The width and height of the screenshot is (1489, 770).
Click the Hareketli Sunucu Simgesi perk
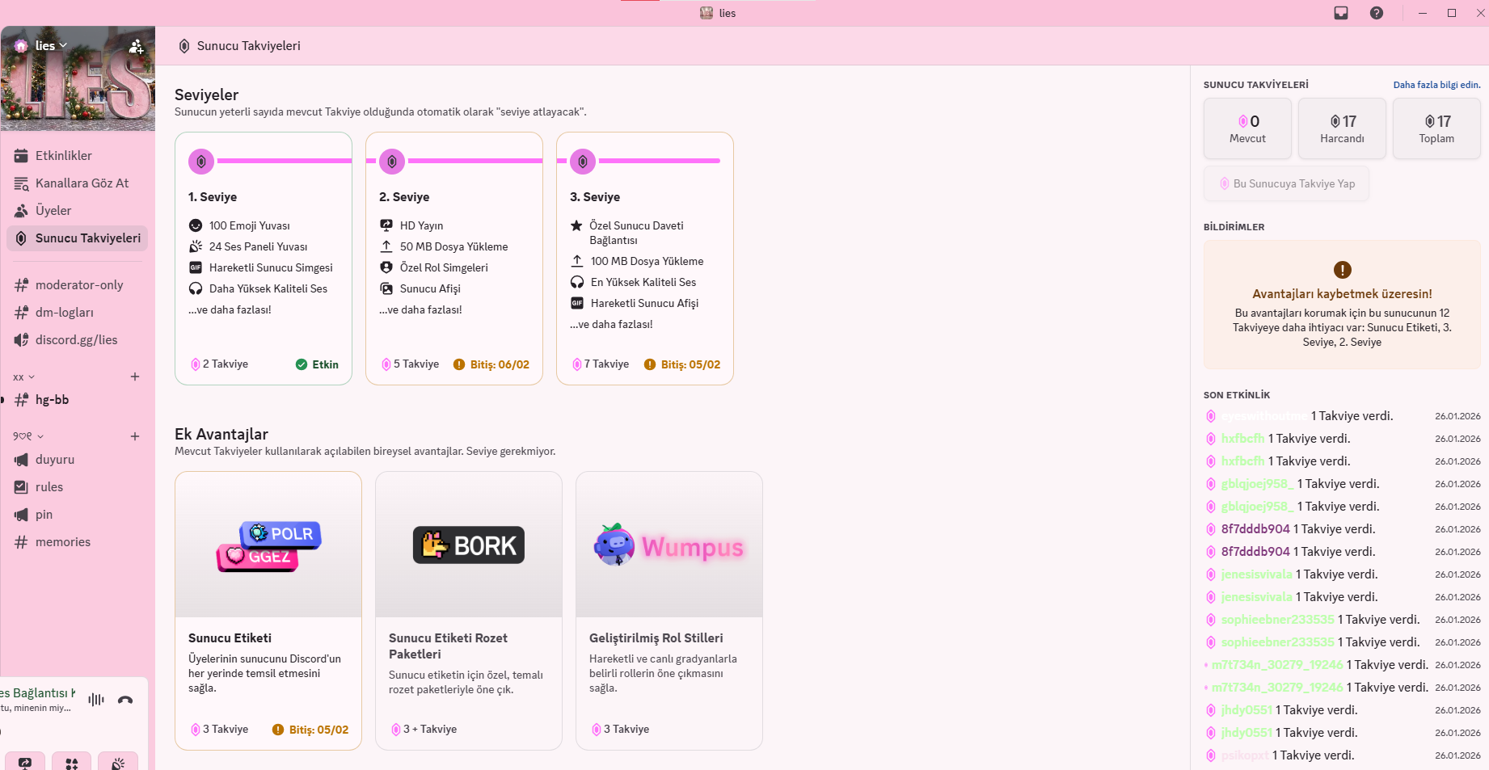tap(260, 267)
